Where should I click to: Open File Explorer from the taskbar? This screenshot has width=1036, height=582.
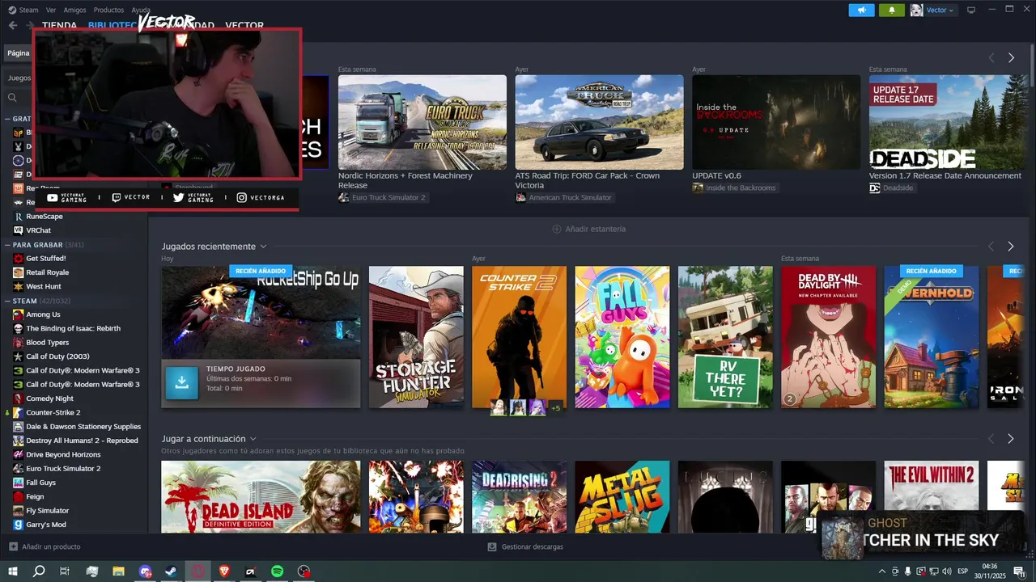[118, 571]
